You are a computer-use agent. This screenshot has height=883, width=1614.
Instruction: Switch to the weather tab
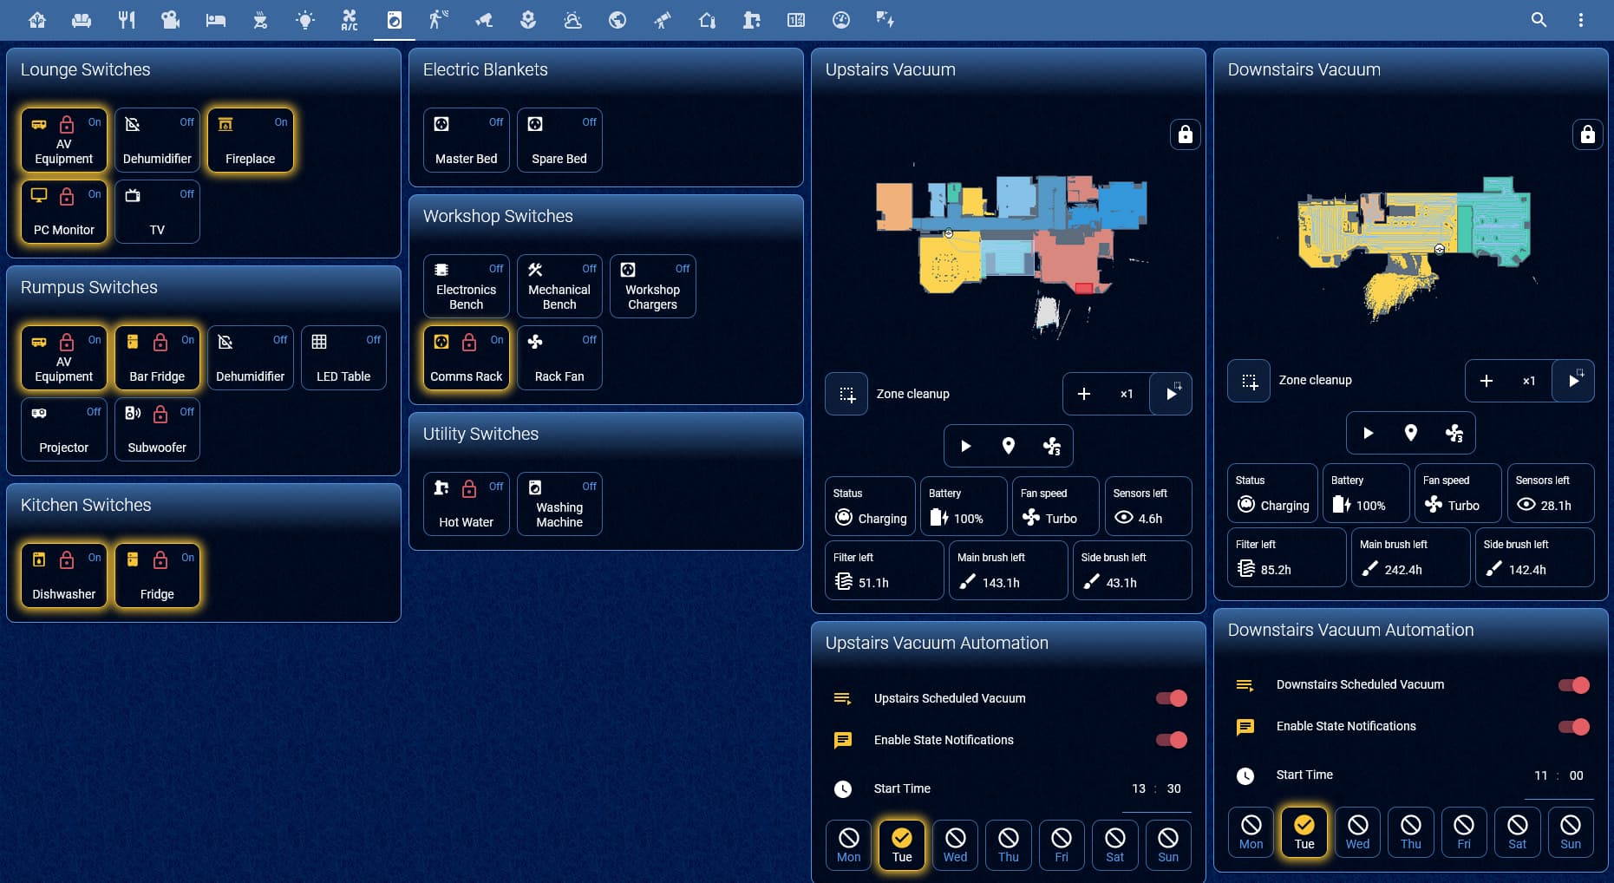tap(572, 19)
